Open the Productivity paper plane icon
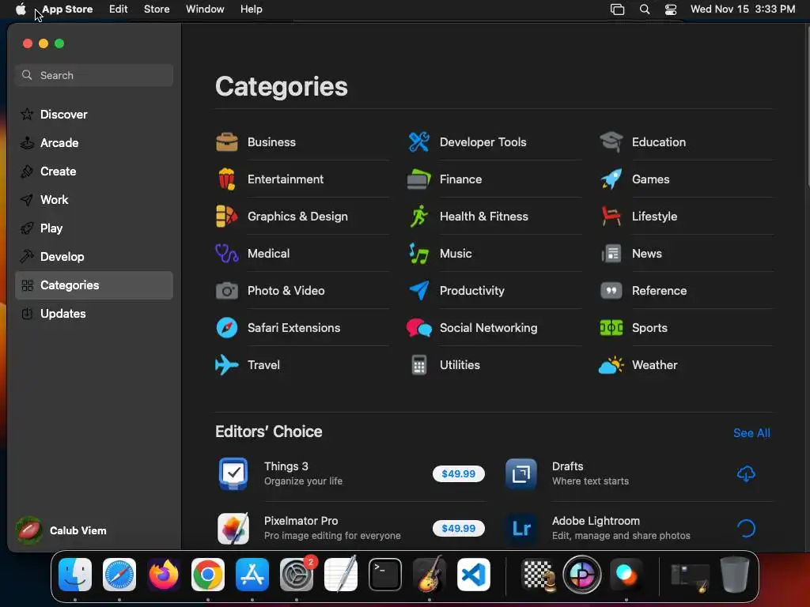 419,291
